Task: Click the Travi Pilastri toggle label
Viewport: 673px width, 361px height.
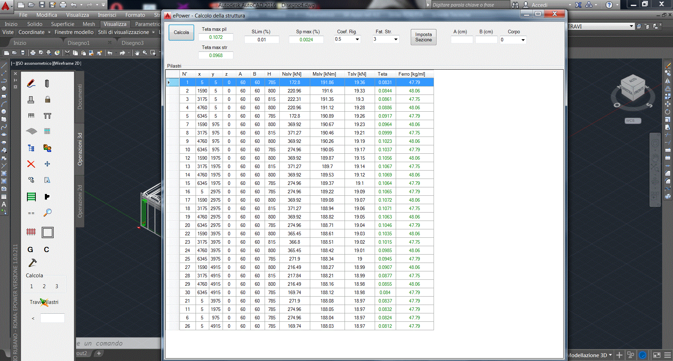Action: [x=44, y=302]
